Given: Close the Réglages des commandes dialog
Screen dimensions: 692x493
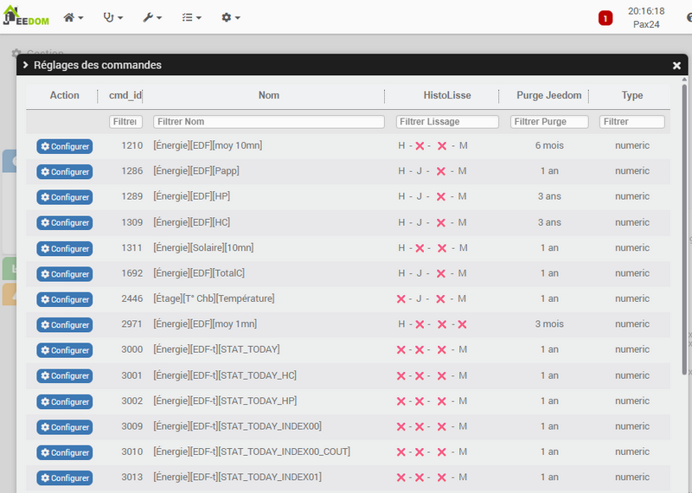Looking at the screenshot, I should 676,66.
